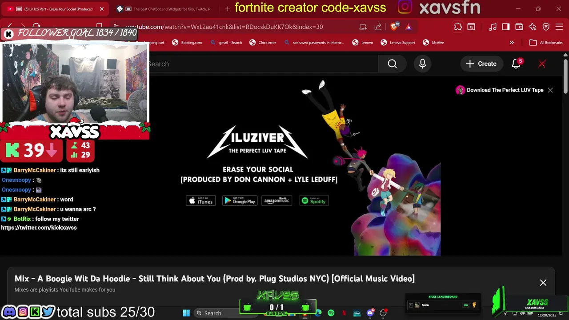Open Microsoft Edge from taskbar
This screenshot has width=569, height=320.
click(318, 313)
